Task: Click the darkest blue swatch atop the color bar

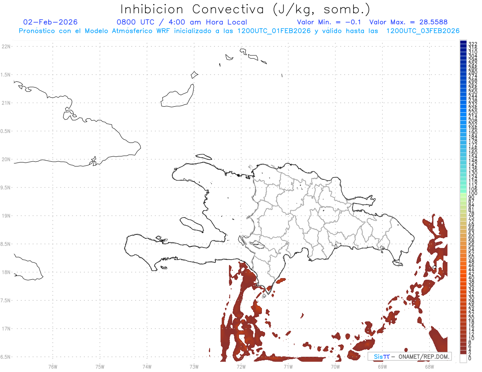Action: (463, 42)
